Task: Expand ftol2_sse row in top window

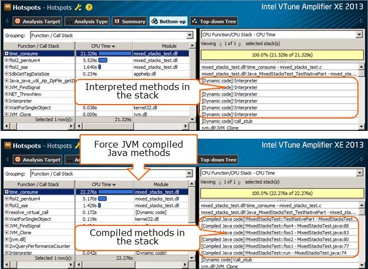Action: tap(7, 67)
